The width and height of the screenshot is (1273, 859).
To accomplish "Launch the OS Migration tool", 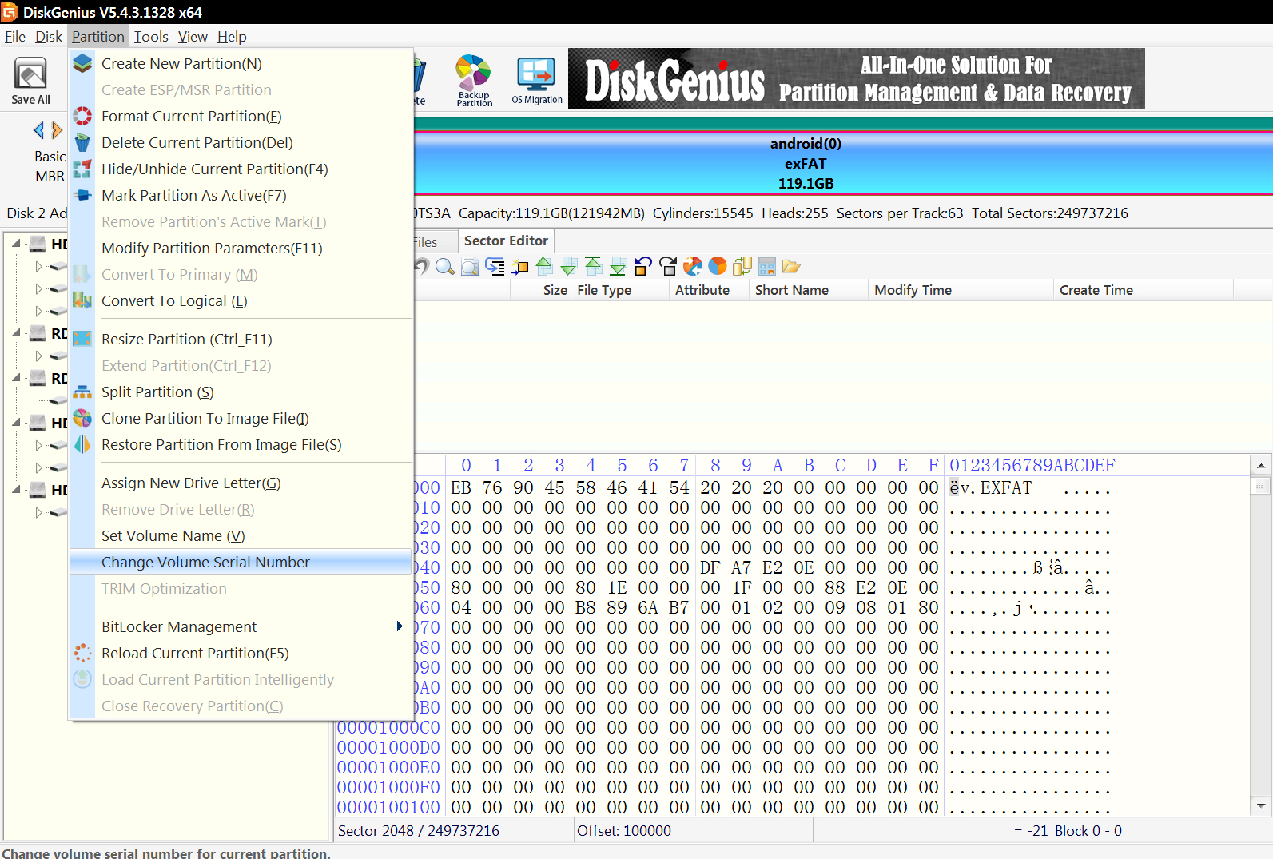I will pos(537,80).
